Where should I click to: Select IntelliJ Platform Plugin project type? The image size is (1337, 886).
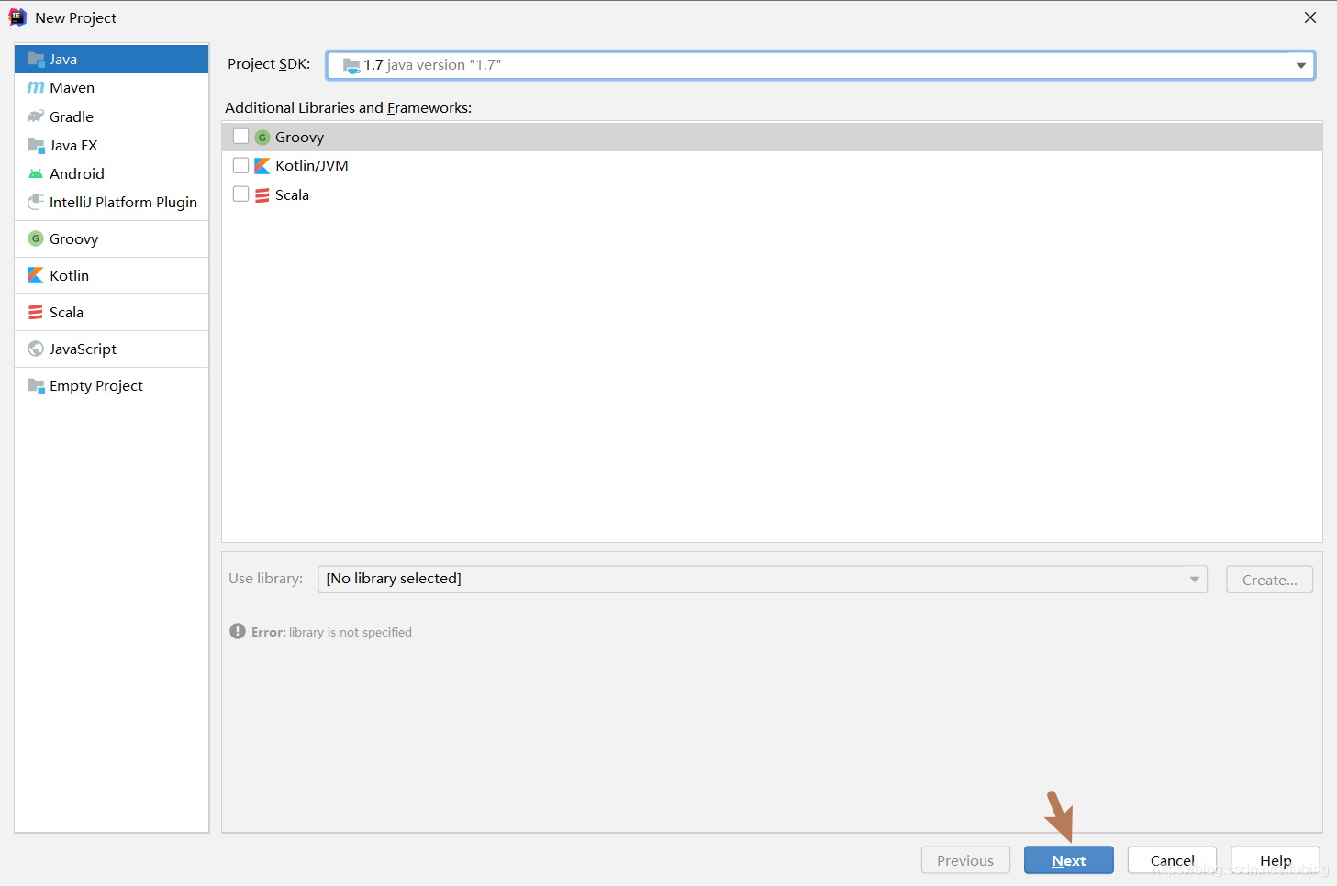click(x=112, y=202)
